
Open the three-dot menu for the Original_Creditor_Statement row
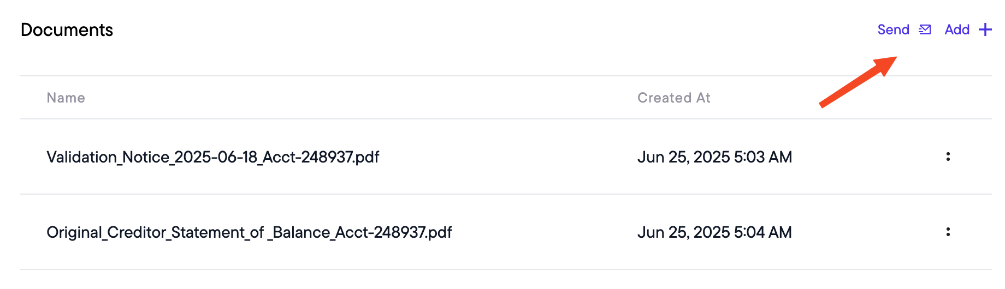[x=948, y=232]
